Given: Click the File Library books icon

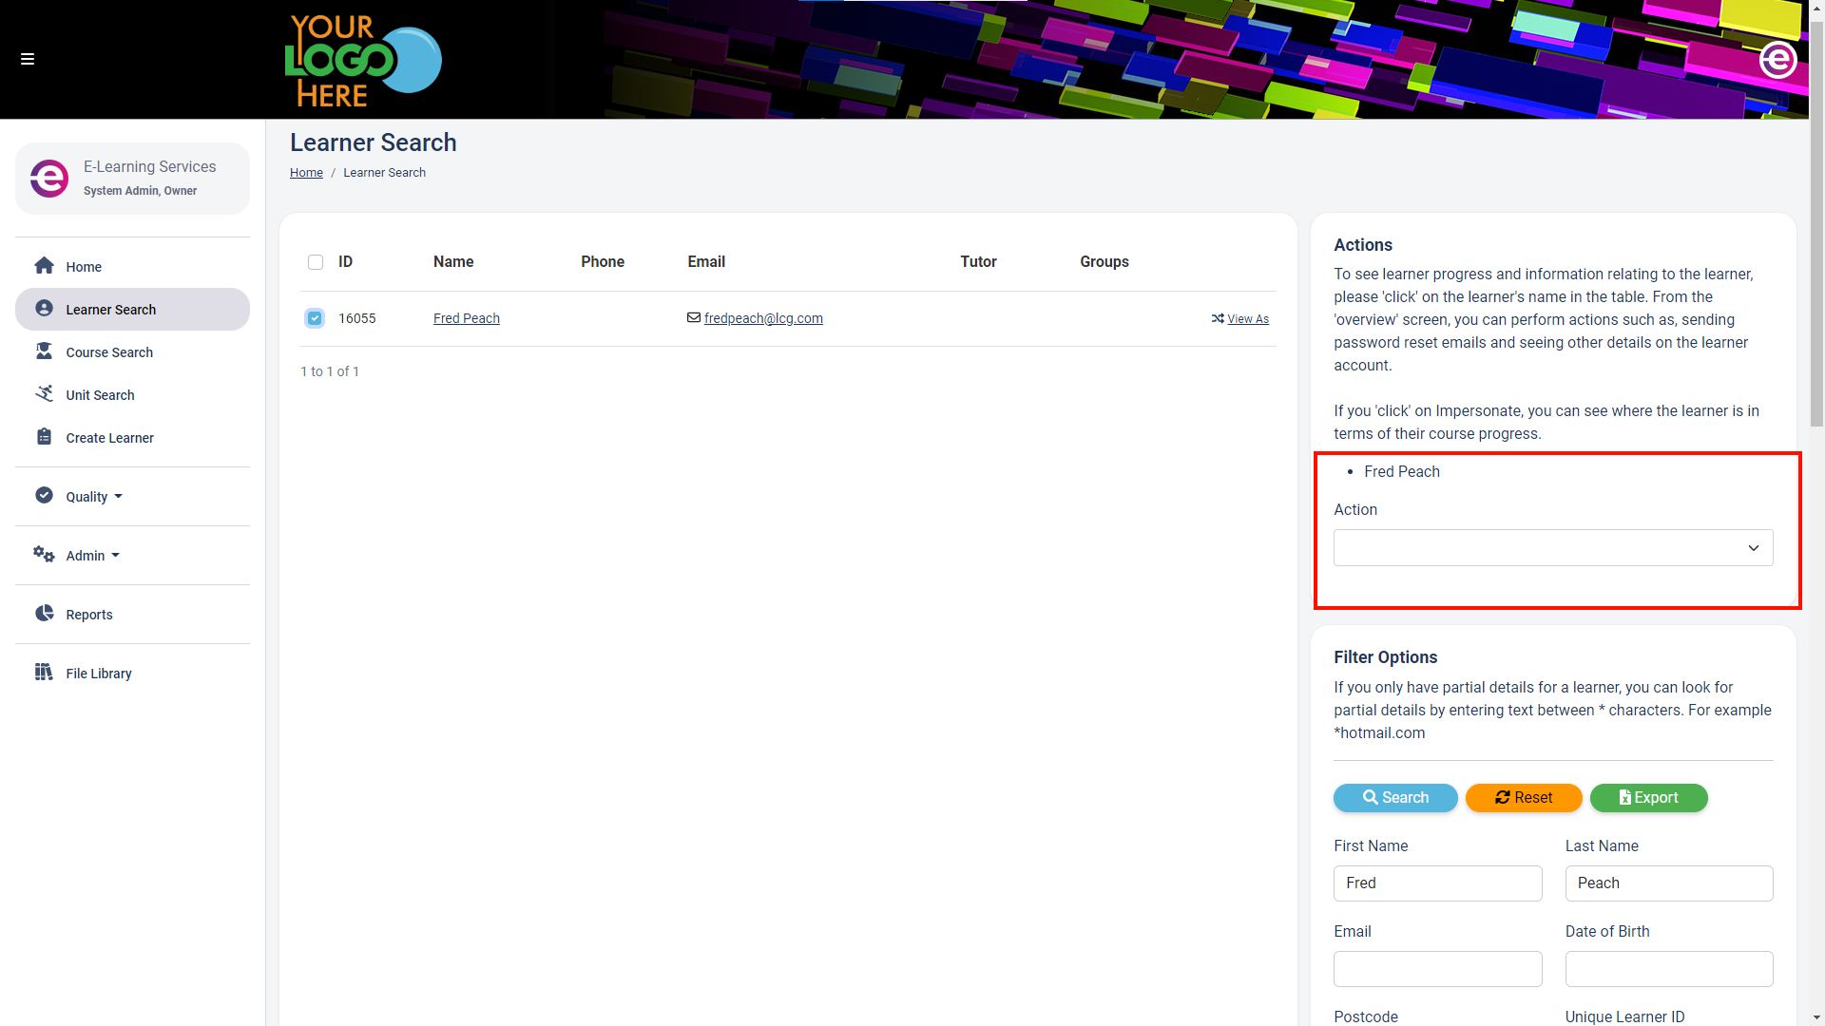Looking at the screenshot, I should click(44, 673).
